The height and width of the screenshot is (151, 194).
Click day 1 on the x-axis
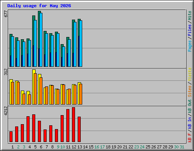pyautogui.click(x=13, y=147)
